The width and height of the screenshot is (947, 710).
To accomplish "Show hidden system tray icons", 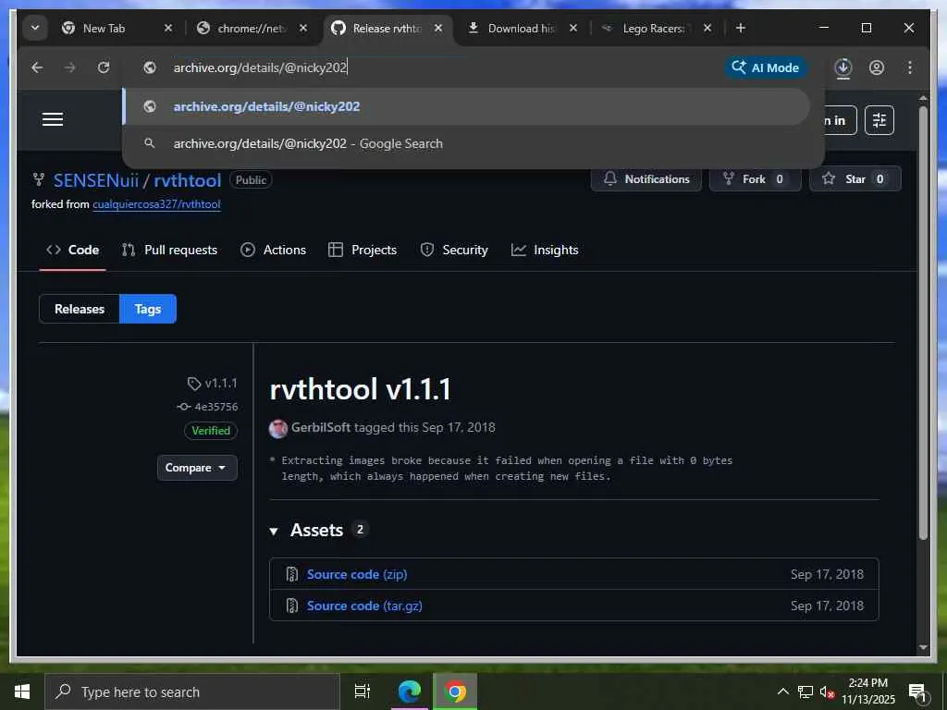I will (x=782, y=692).
